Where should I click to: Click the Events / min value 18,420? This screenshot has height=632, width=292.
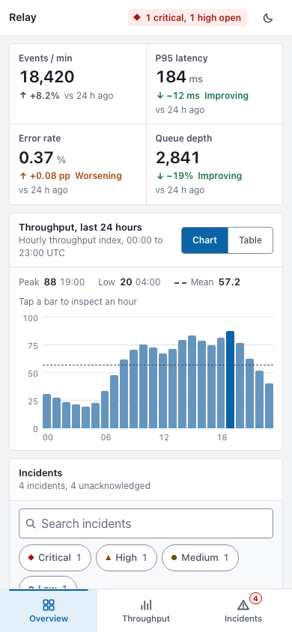pos(46,76)
